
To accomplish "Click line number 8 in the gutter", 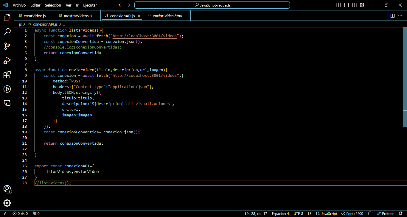I will [26, 70].
